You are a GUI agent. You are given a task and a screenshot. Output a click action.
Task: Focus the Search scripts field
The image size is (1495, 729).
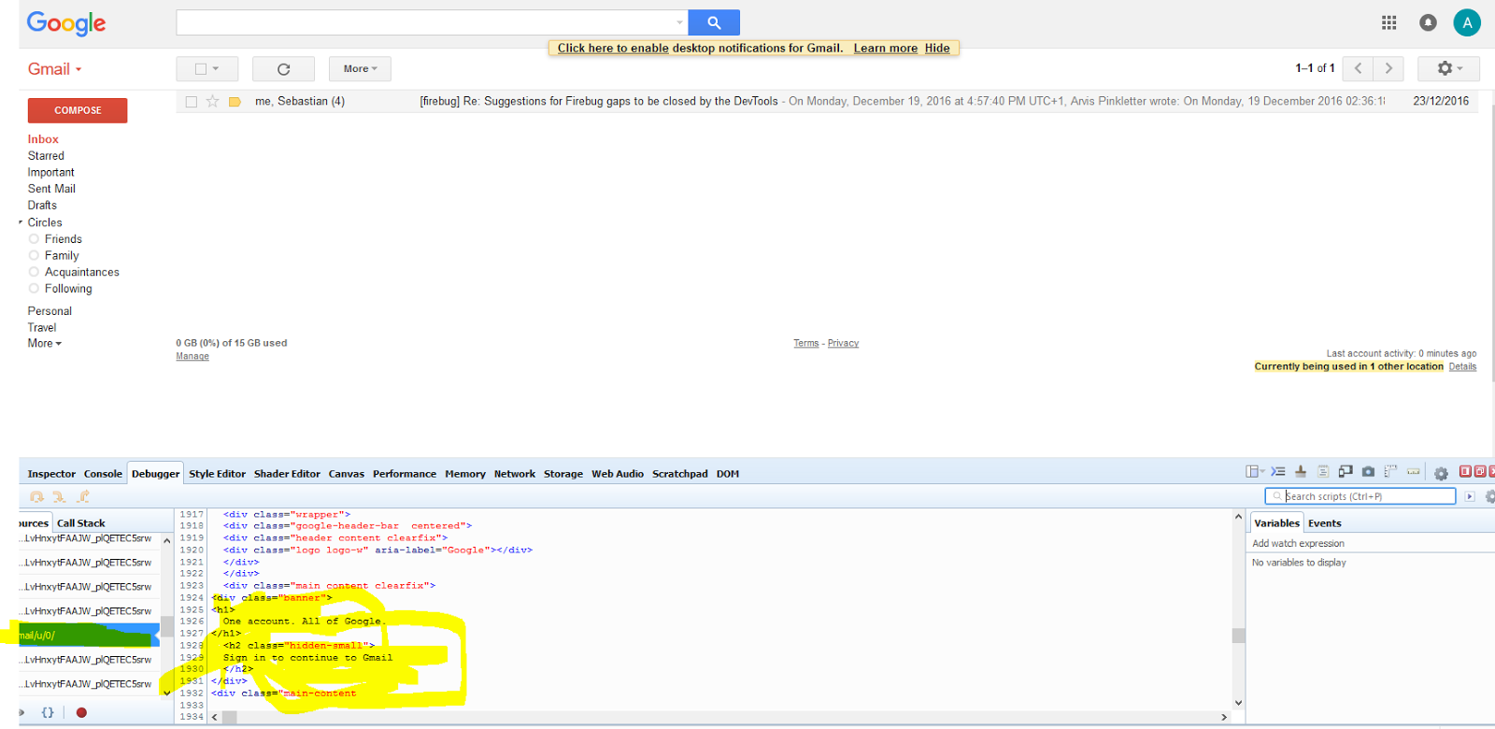[x=1360, y=496]
